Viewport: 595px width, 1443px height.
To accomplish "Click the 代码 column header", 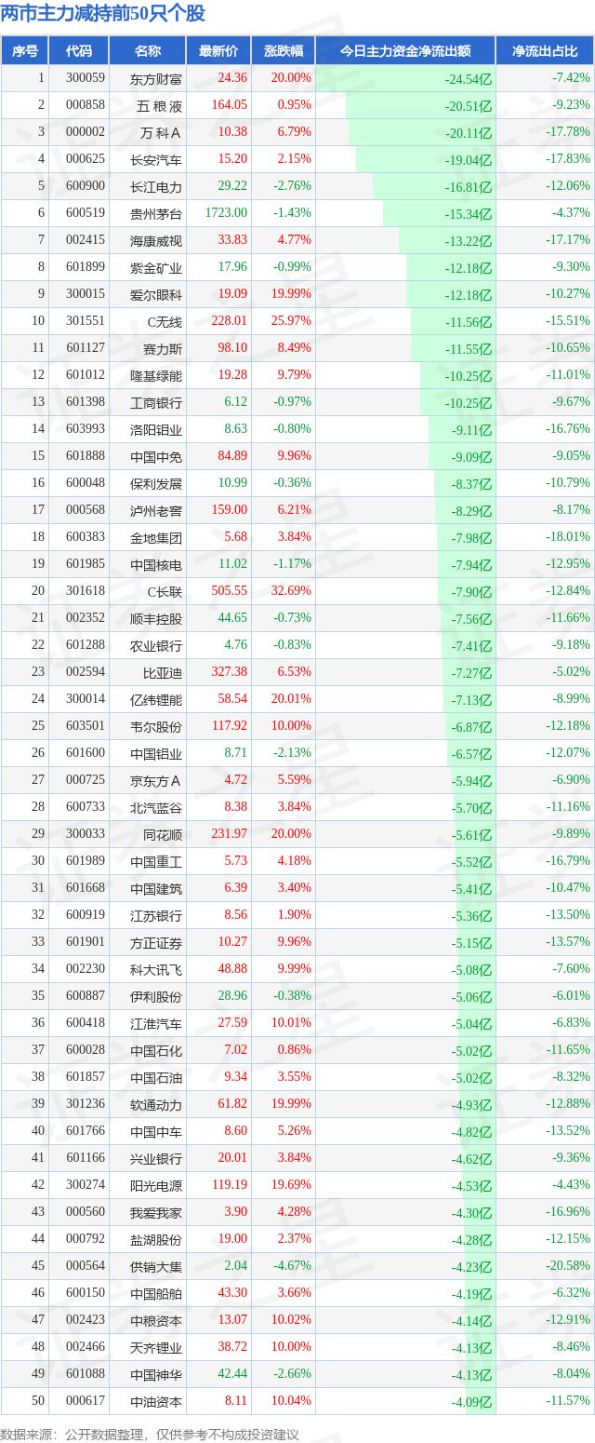I will (x=79, y=51).
